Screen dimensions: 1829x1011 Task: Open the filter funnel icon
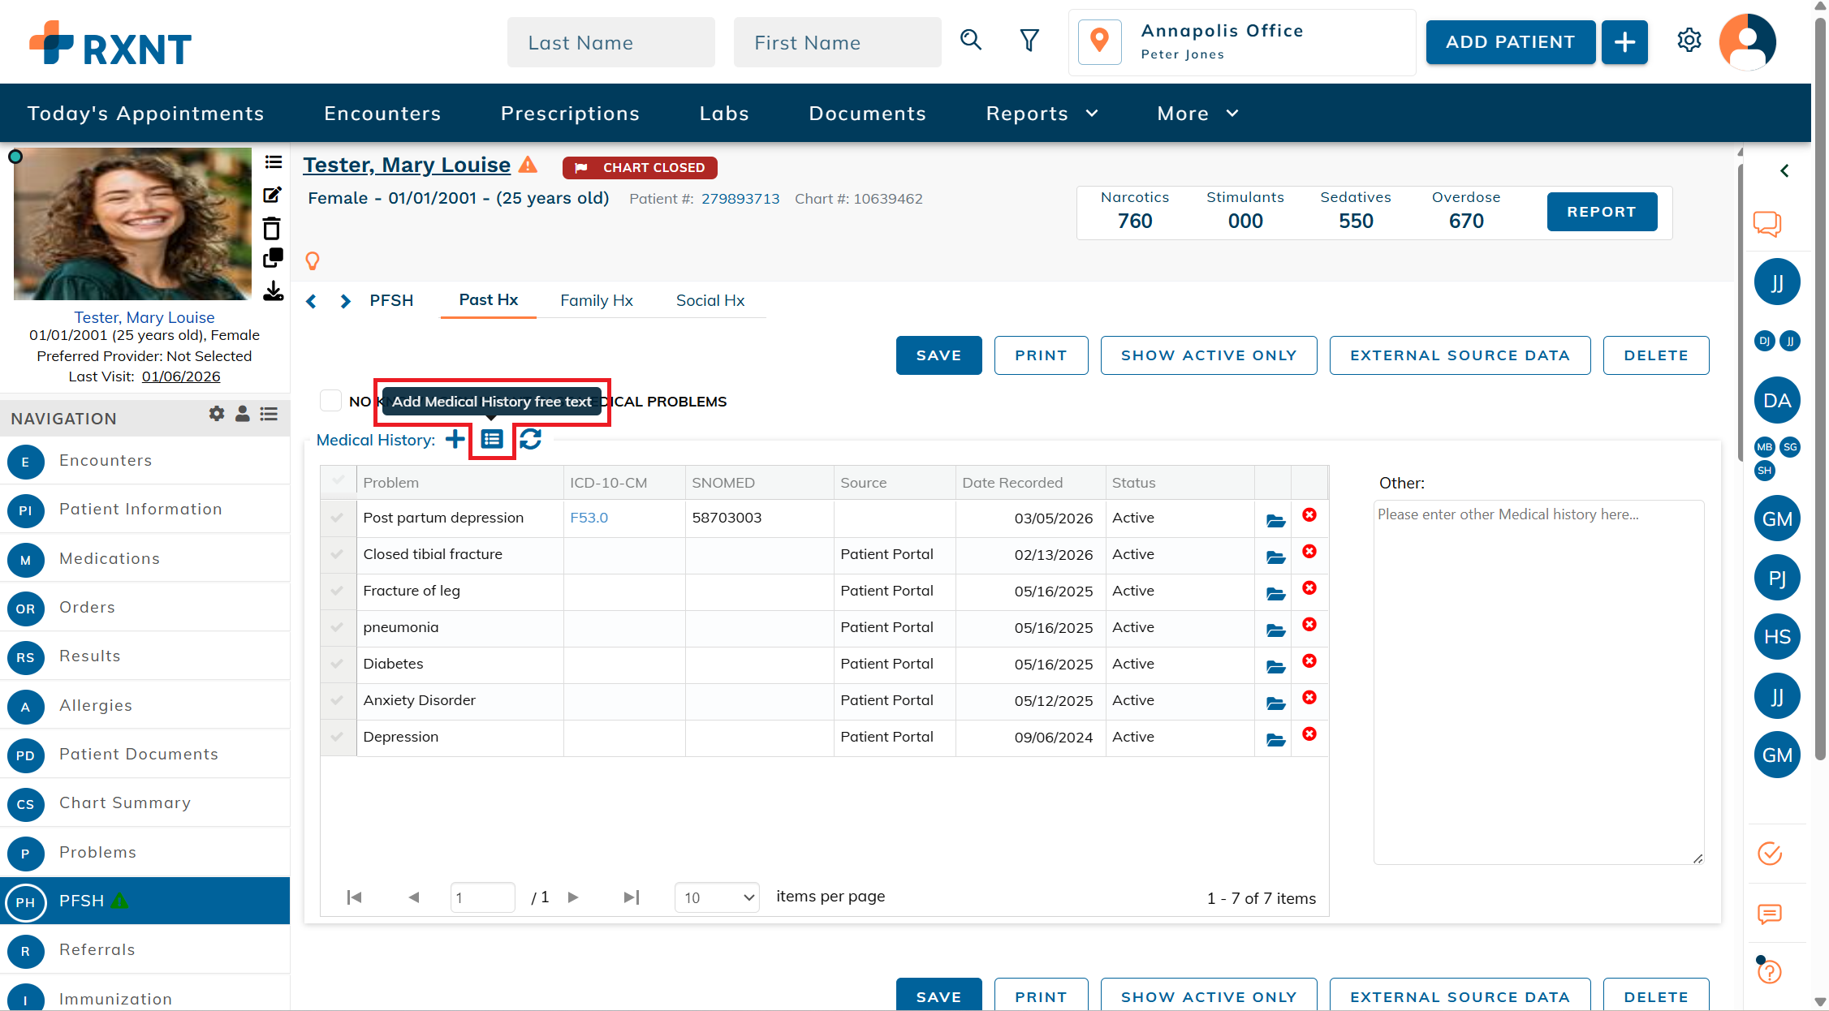point(1029,40)
